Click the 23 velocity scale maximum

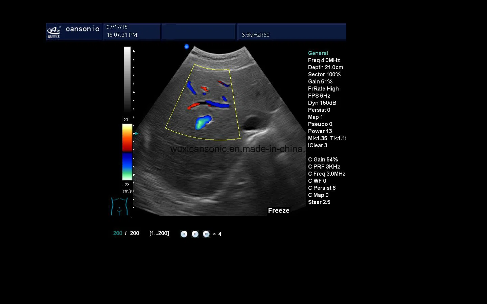(x=126, y=120)
